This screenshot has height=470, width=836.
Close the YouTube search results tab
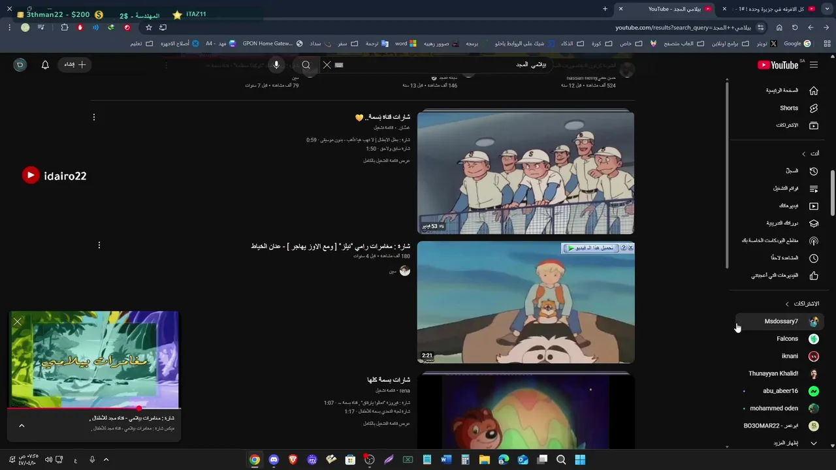coord(620,8)
